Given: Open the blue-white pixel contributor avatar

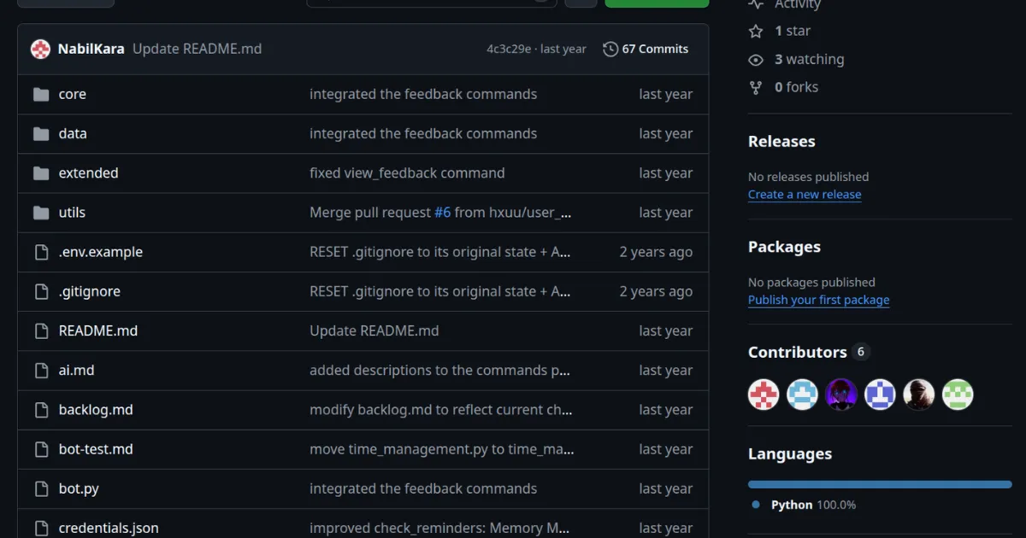Looking at the screenshot, I should click(x=880, y=395).
